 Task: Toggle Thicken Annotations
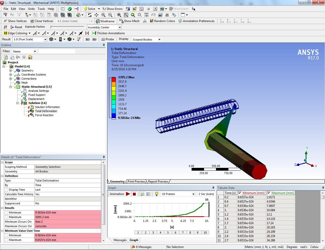point(108,33)
